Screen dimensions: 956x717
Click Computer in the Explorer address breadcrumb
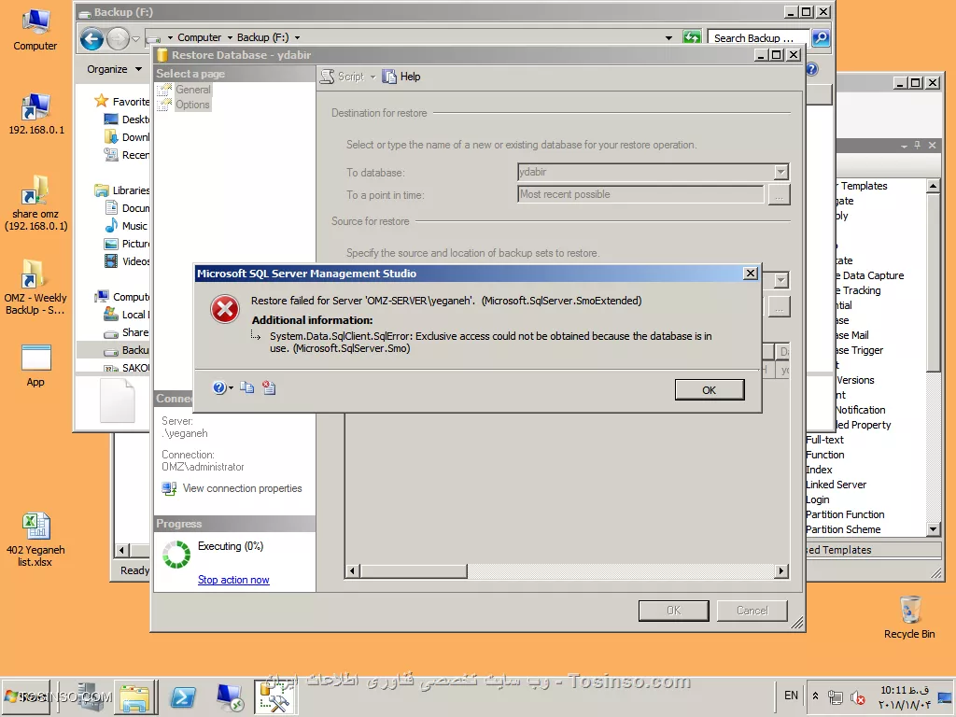(199, 37)
